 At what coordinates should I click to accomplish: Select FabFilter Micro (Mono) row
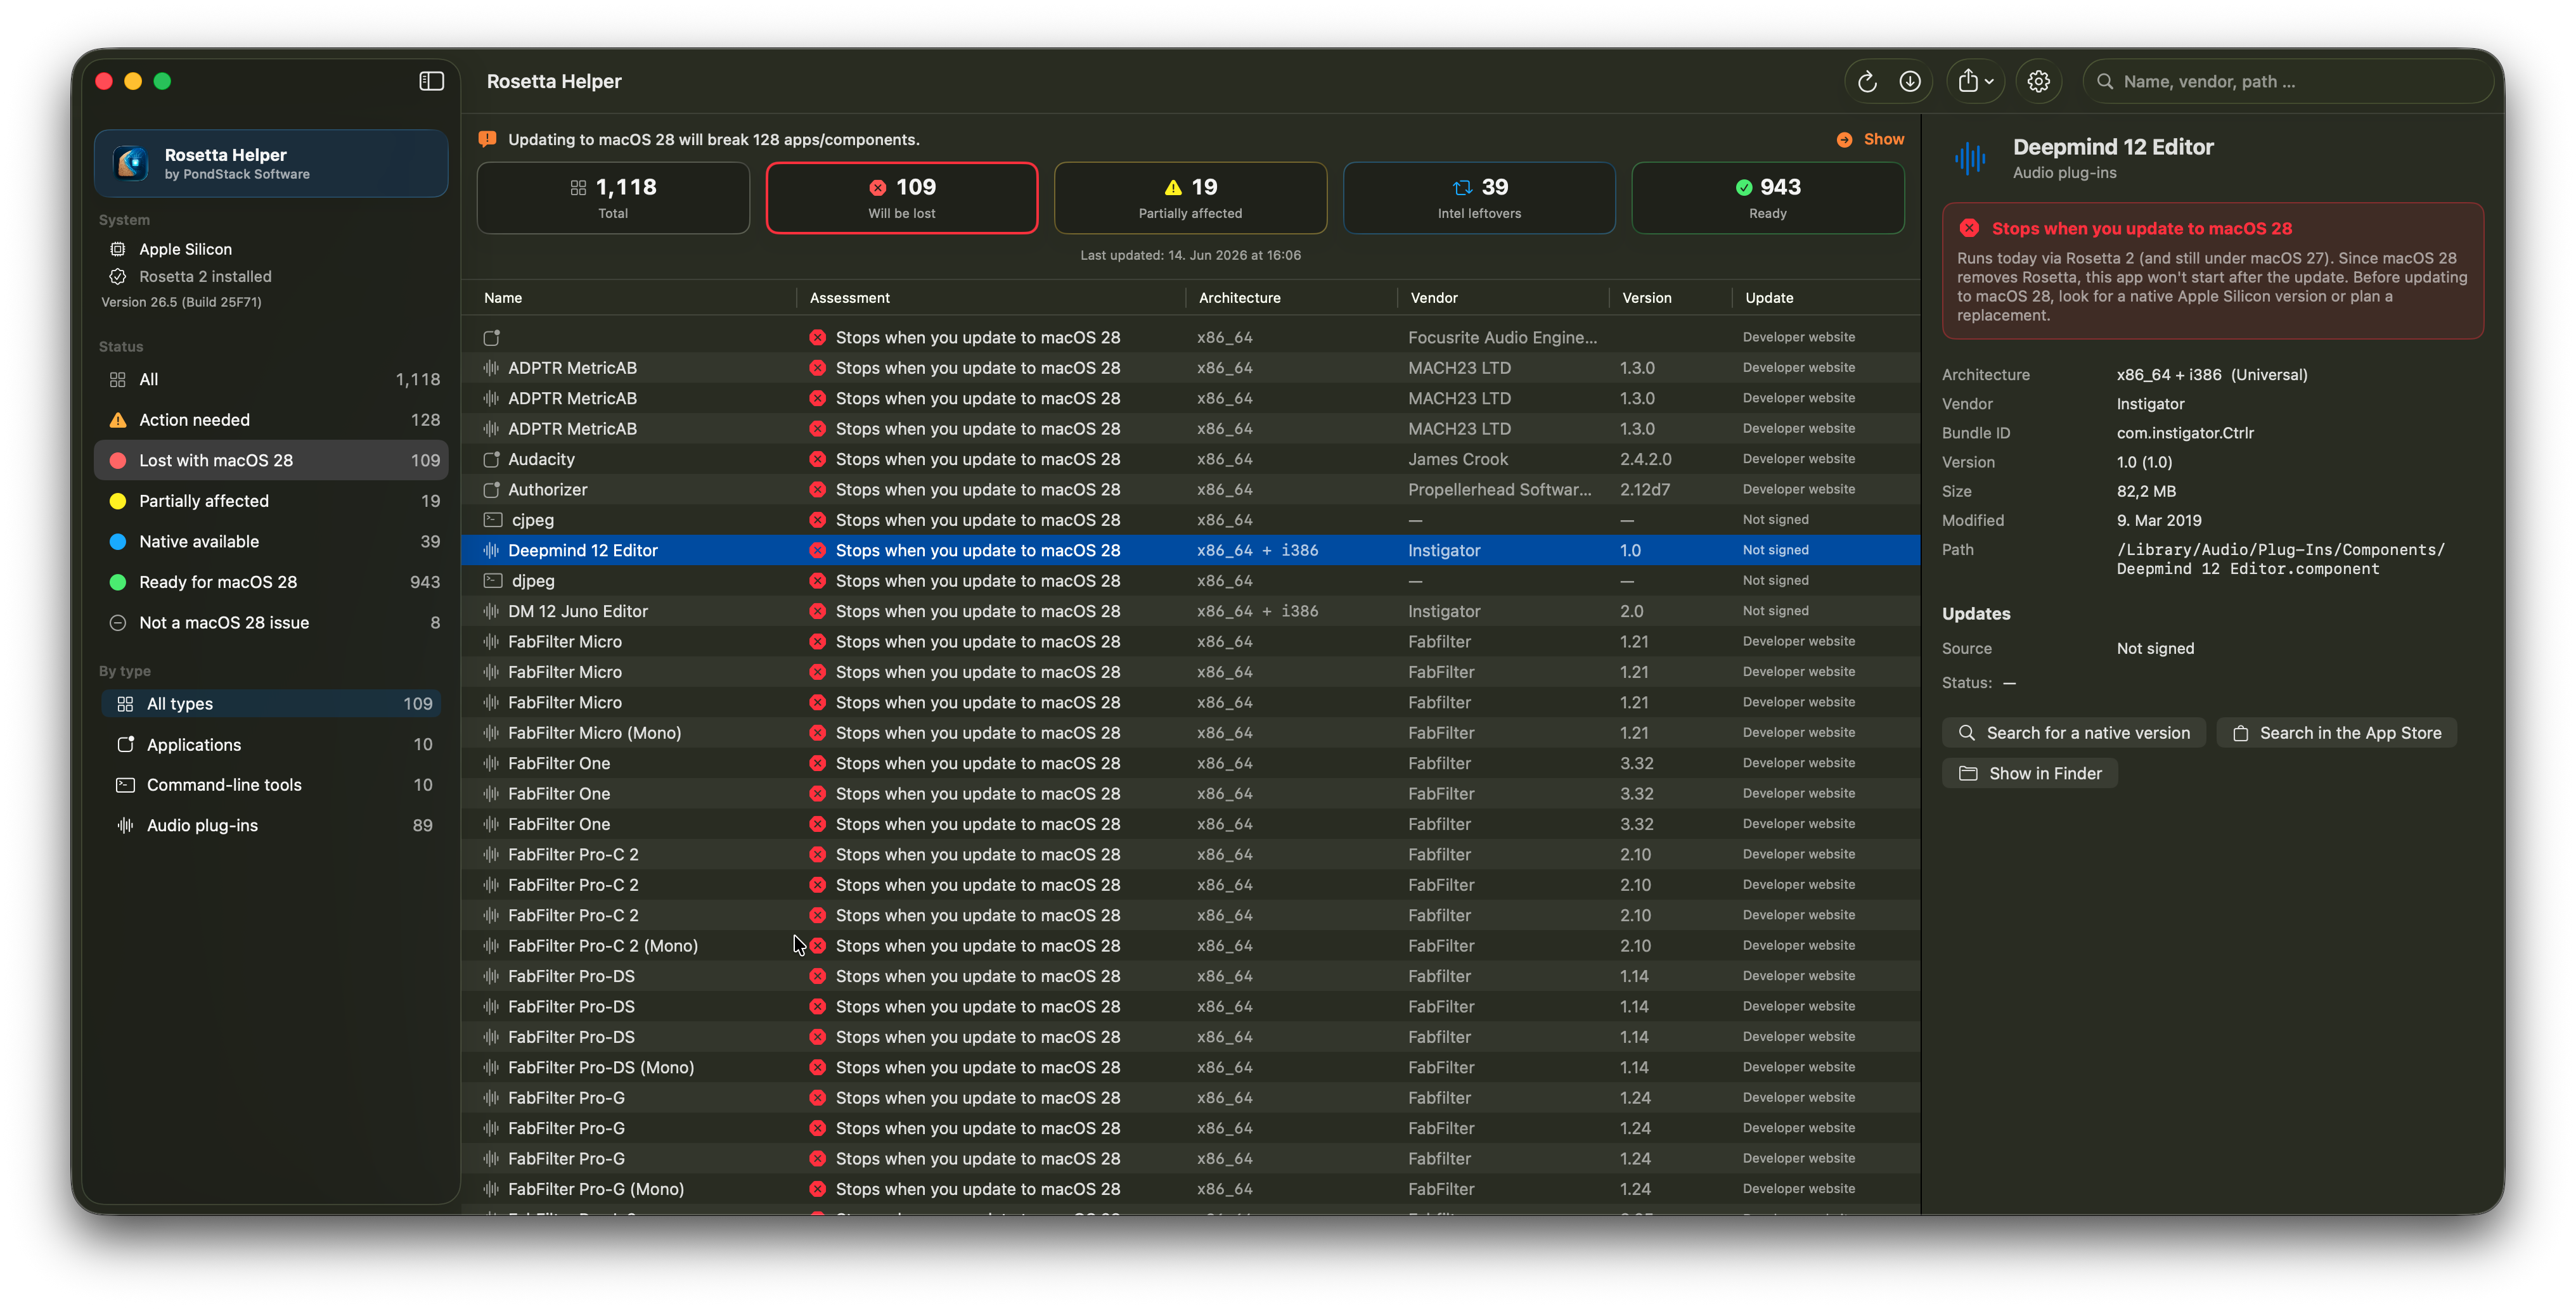pyautogui.click(x=1190, y=732)
